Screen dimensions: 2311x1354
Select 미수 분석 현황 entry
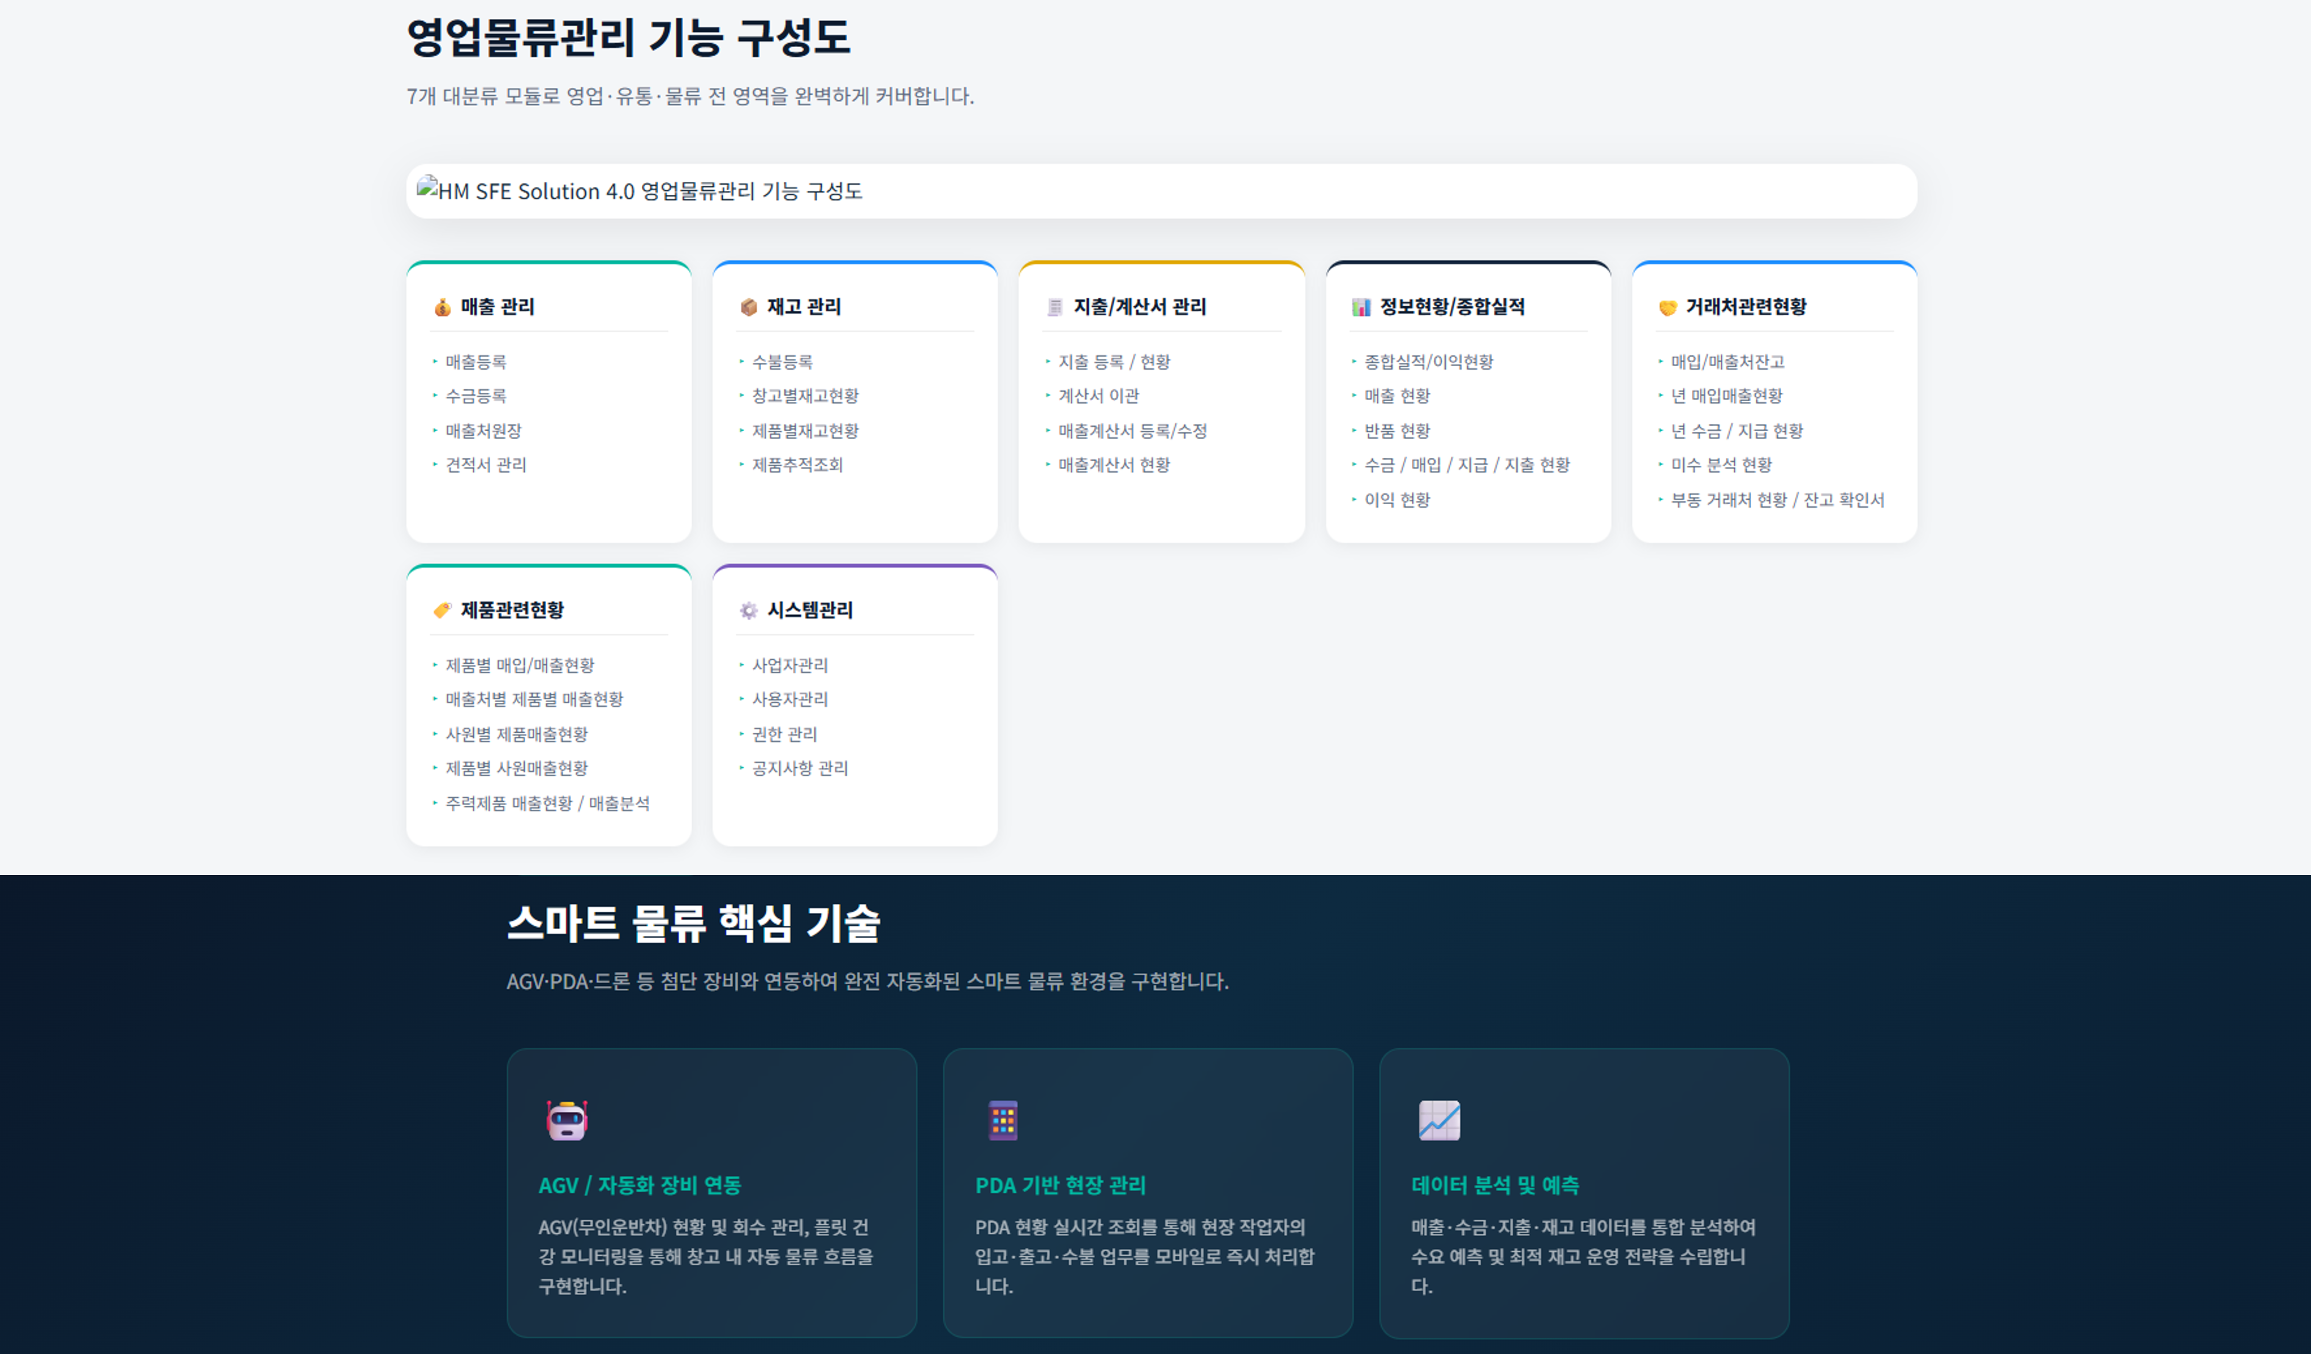(1721, 464)
